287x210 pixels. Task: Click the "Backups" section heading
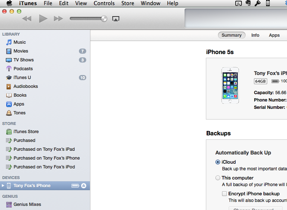[x=218, y=134]
